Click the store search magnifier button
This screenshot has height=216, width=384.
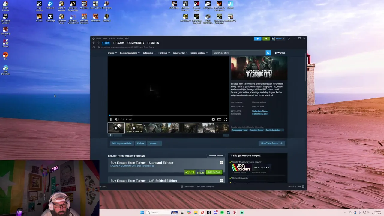(268, 53)
